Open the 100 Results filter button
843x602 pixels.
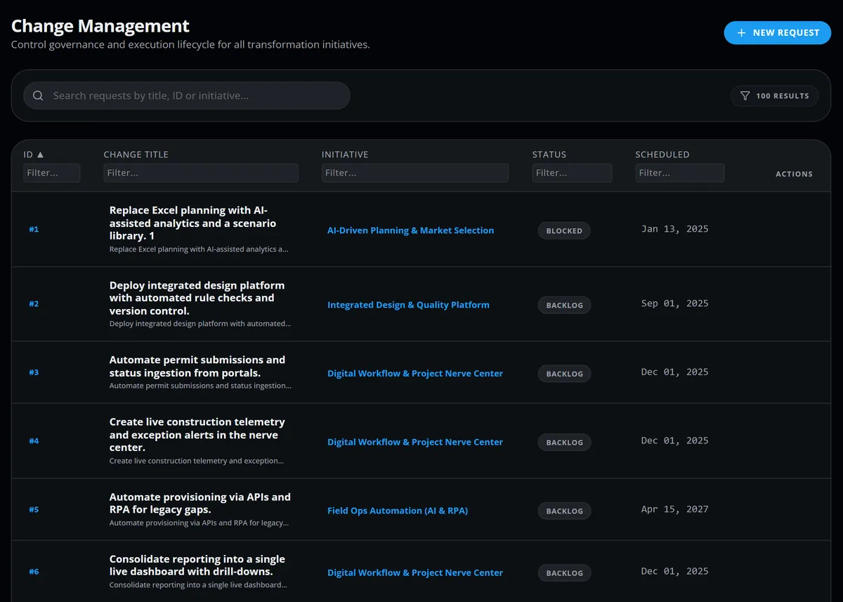tap(775, 96)
